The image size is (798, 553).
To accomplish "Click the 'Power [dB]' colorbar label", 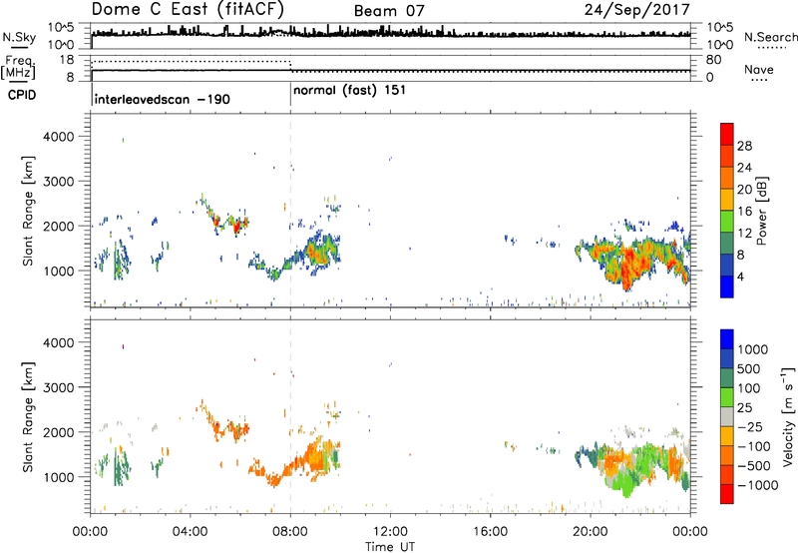I will [x=761, y=211].
